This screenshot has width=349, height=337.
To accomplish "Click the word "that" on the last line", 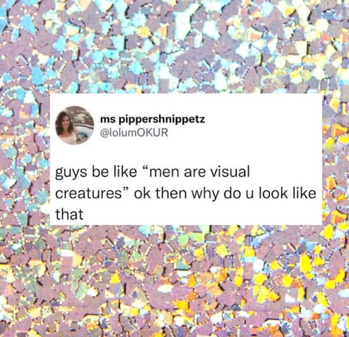I will [x=69, y=214].
